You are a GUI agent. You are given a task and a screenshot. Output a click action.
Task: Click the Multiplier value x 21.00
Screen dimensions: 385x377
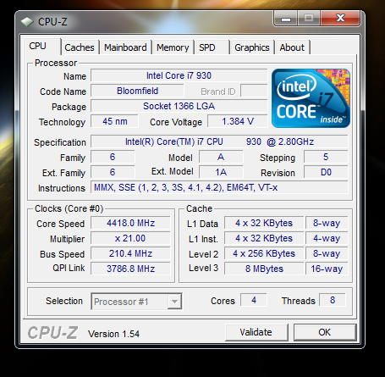click(x=130, y=238)
